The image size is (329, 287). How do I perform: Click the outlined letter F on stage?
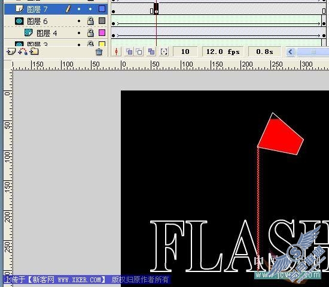(x=167, y=246)
